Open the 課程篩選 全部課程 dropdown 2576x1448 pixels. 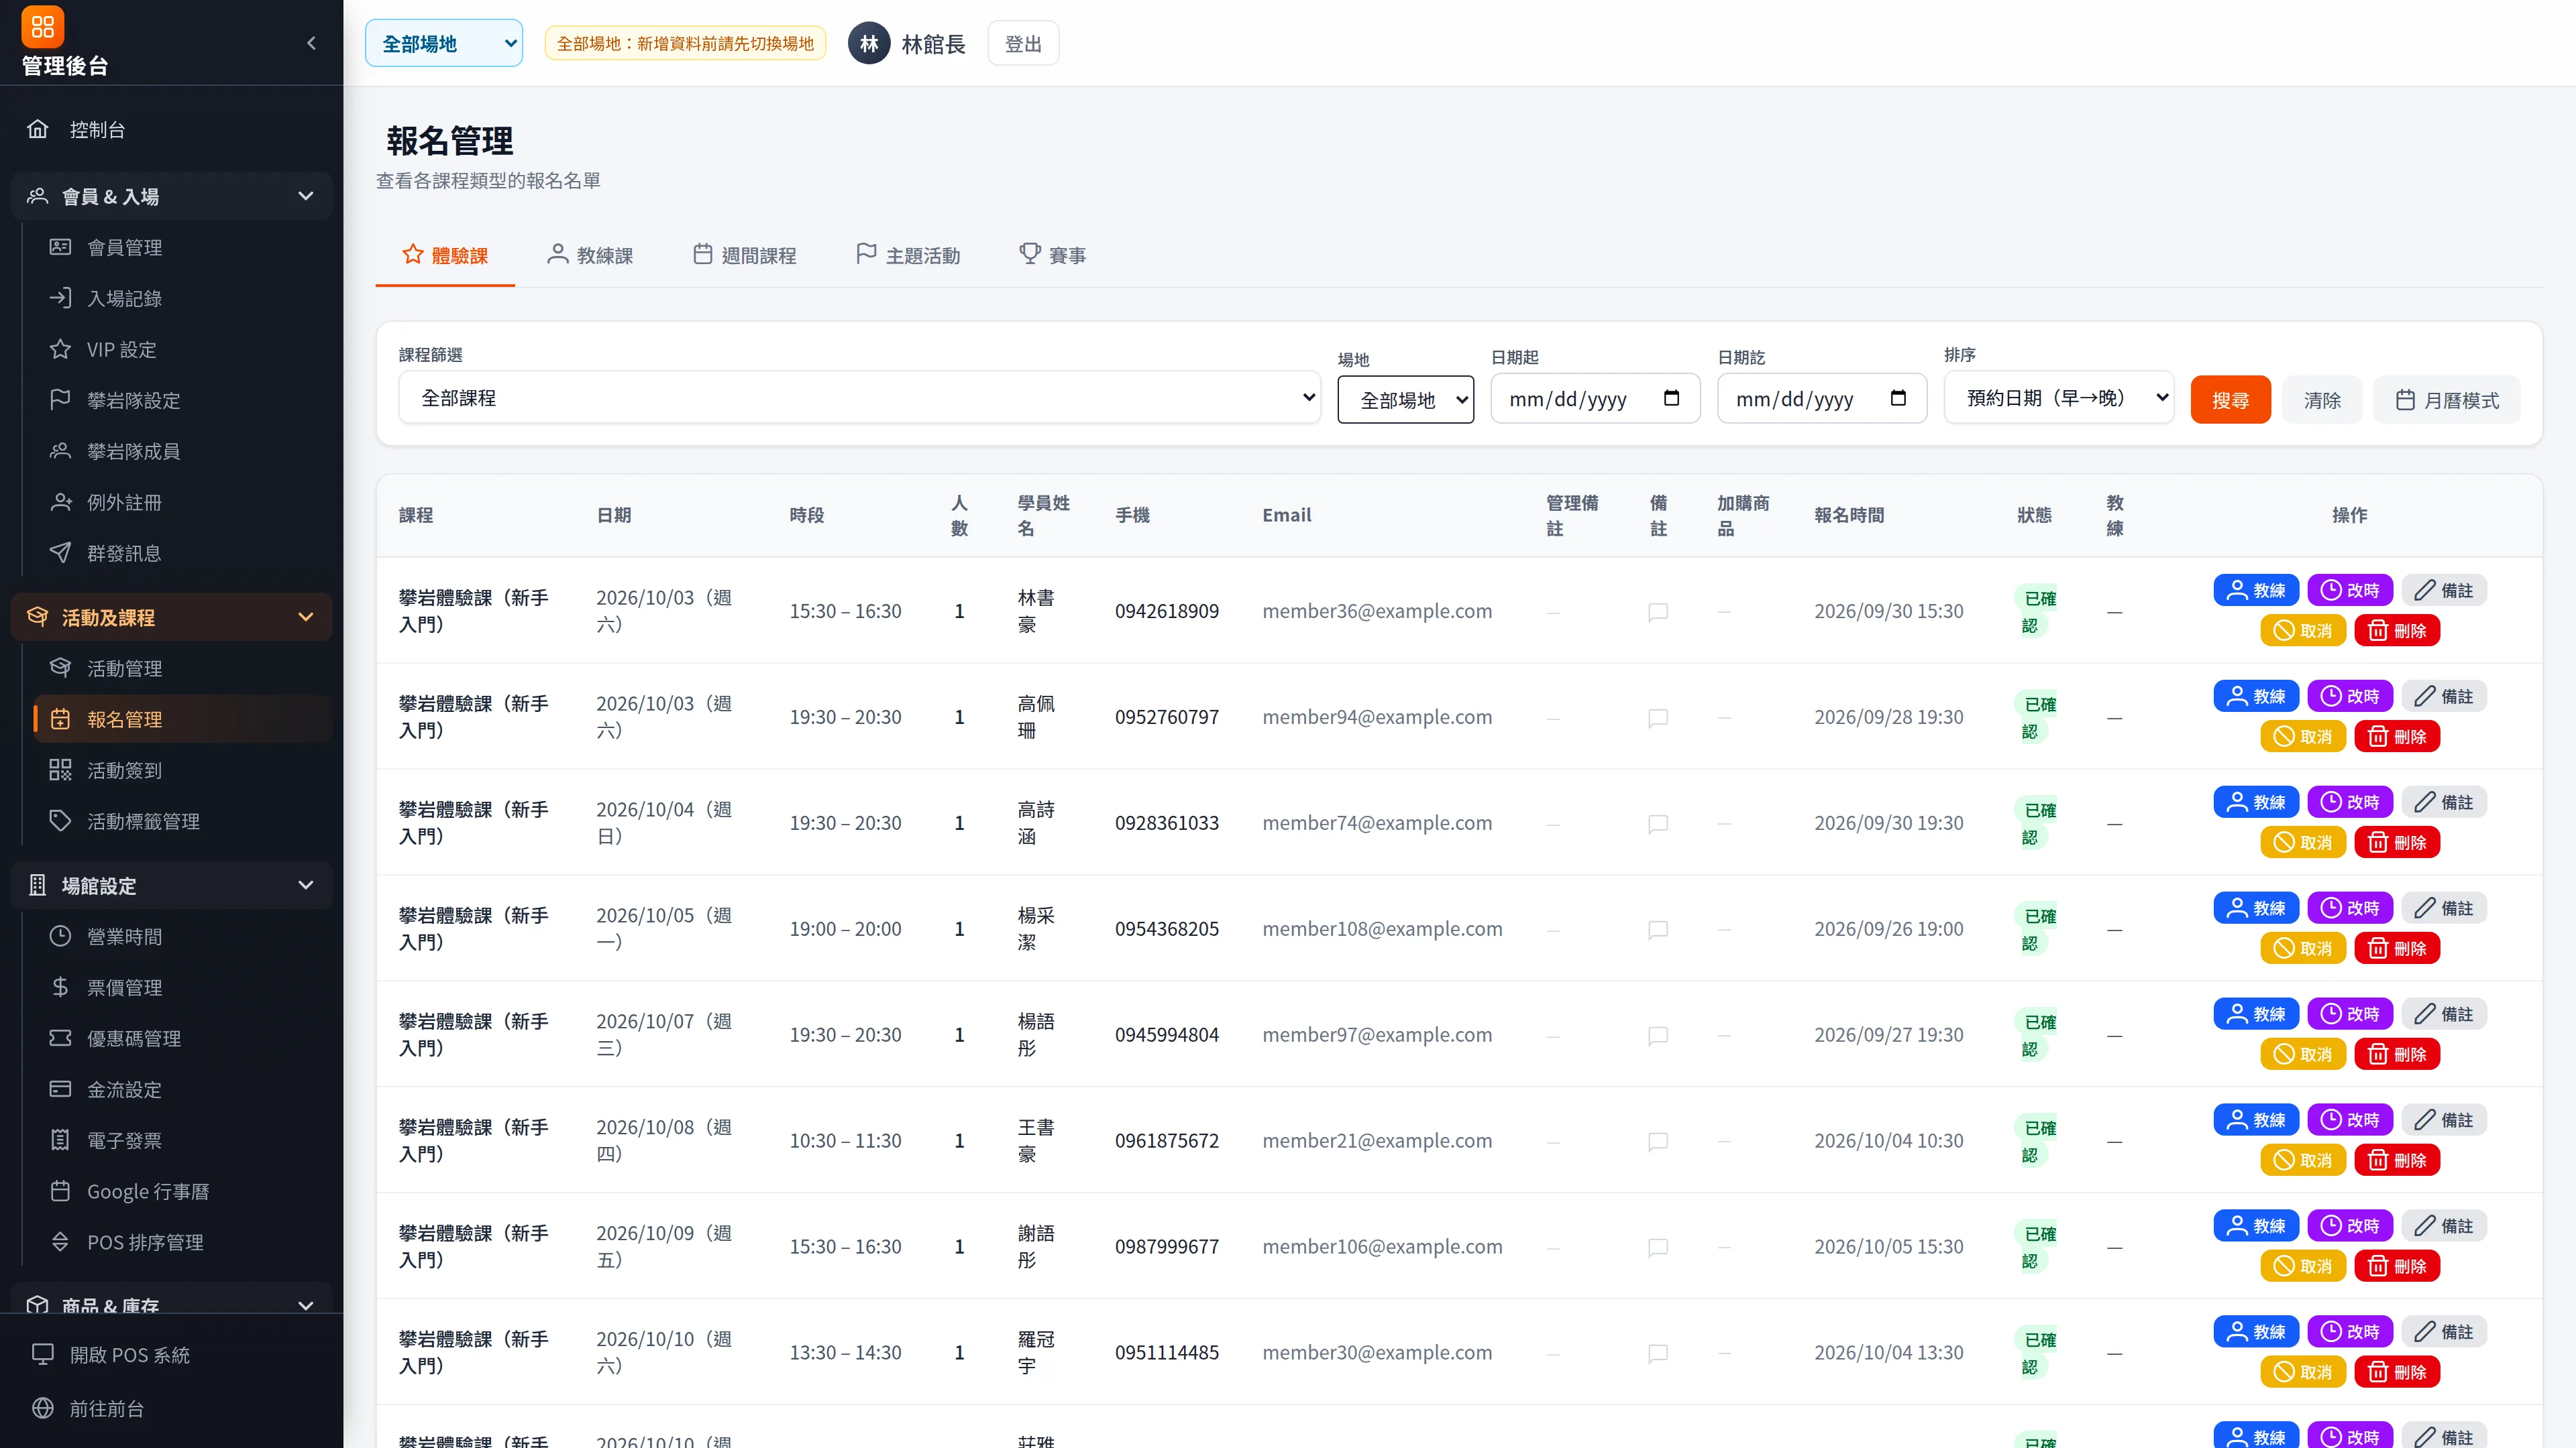[x=859, y=398]
